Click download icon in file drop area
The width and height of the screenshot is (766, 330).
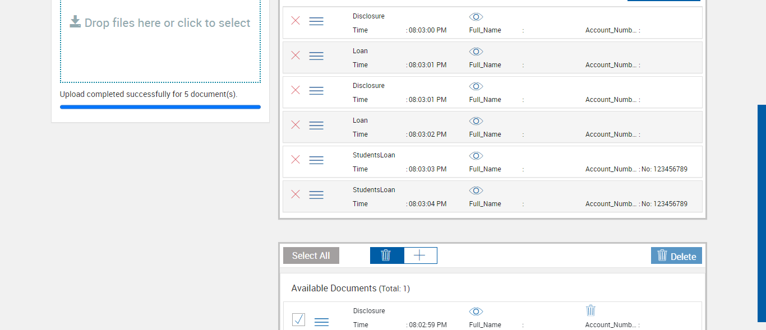[75, 22]
